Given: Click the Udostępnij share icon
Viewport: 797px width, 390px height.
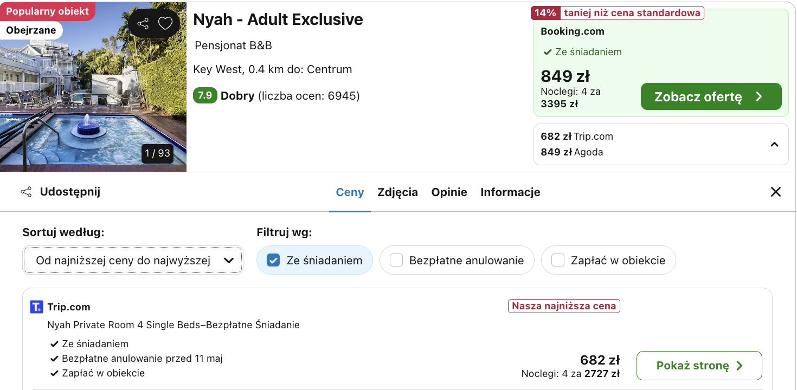Looking at the screenshot, I should tap(25, 192).
